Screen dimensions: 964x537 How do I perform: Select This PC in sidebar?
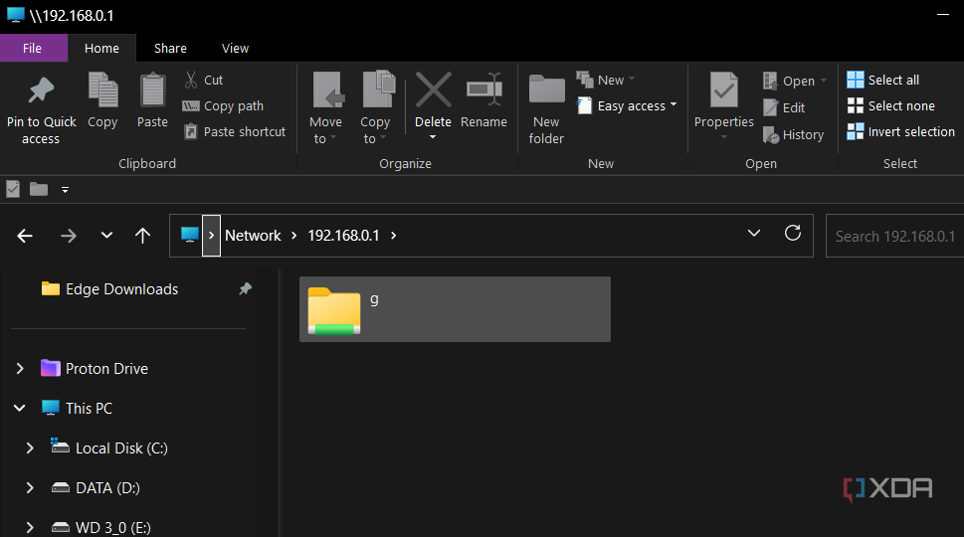[x=77, y=408]
